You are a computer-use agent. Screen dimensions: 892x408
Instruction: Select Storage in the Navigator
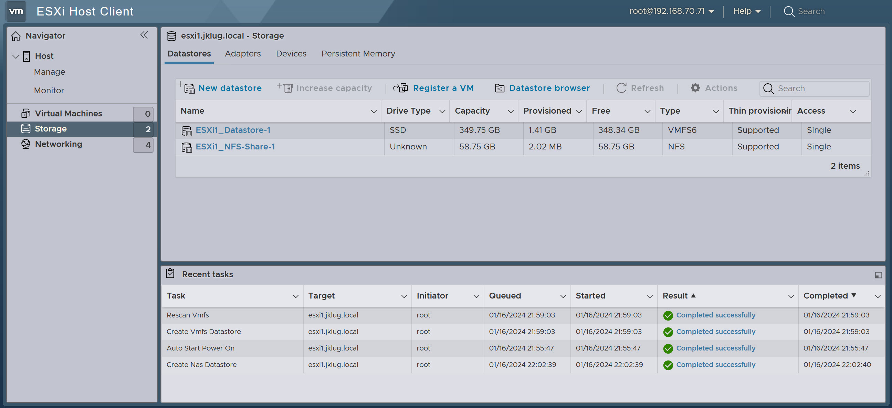tap(51, 128)
